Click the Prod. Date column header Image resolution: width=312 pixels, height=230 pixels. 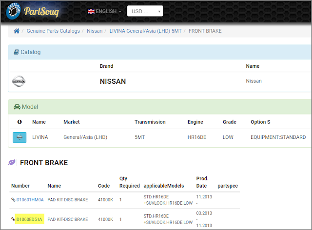(202, 182)
